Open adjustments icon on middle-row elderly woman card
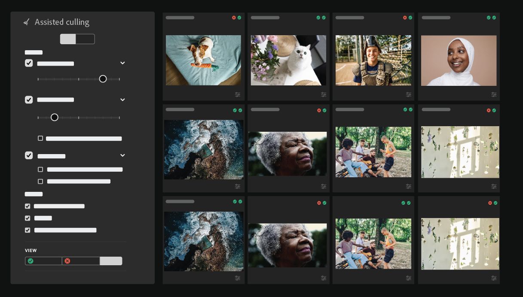 [324, 186]
